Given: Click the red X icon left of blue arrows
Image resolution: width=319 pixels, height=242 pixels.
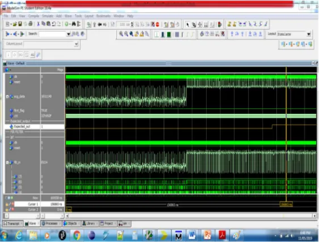Looking at the screenshot, I should point(223,34).
